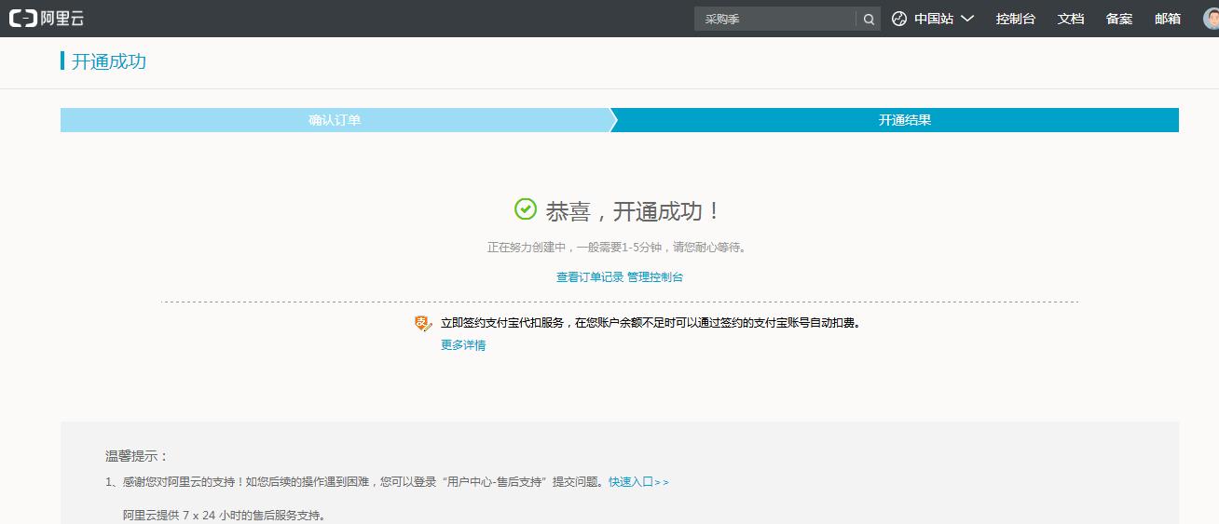Follow the 管理控制台 link
Image resolution: width=1219 pixels, height=524 pixels.
click(655, 277)
